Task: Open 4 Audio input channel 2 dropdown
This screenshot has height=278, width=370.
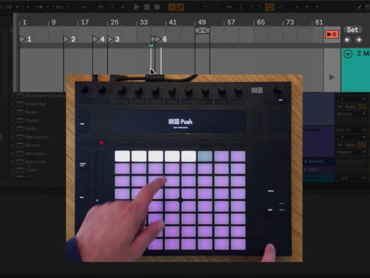Action: click(x=351, y=137)
